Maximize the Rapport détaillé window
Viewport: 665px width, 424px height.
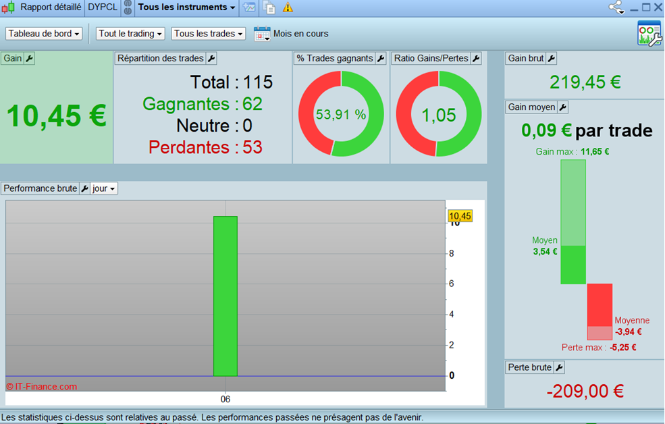[646, 7]
